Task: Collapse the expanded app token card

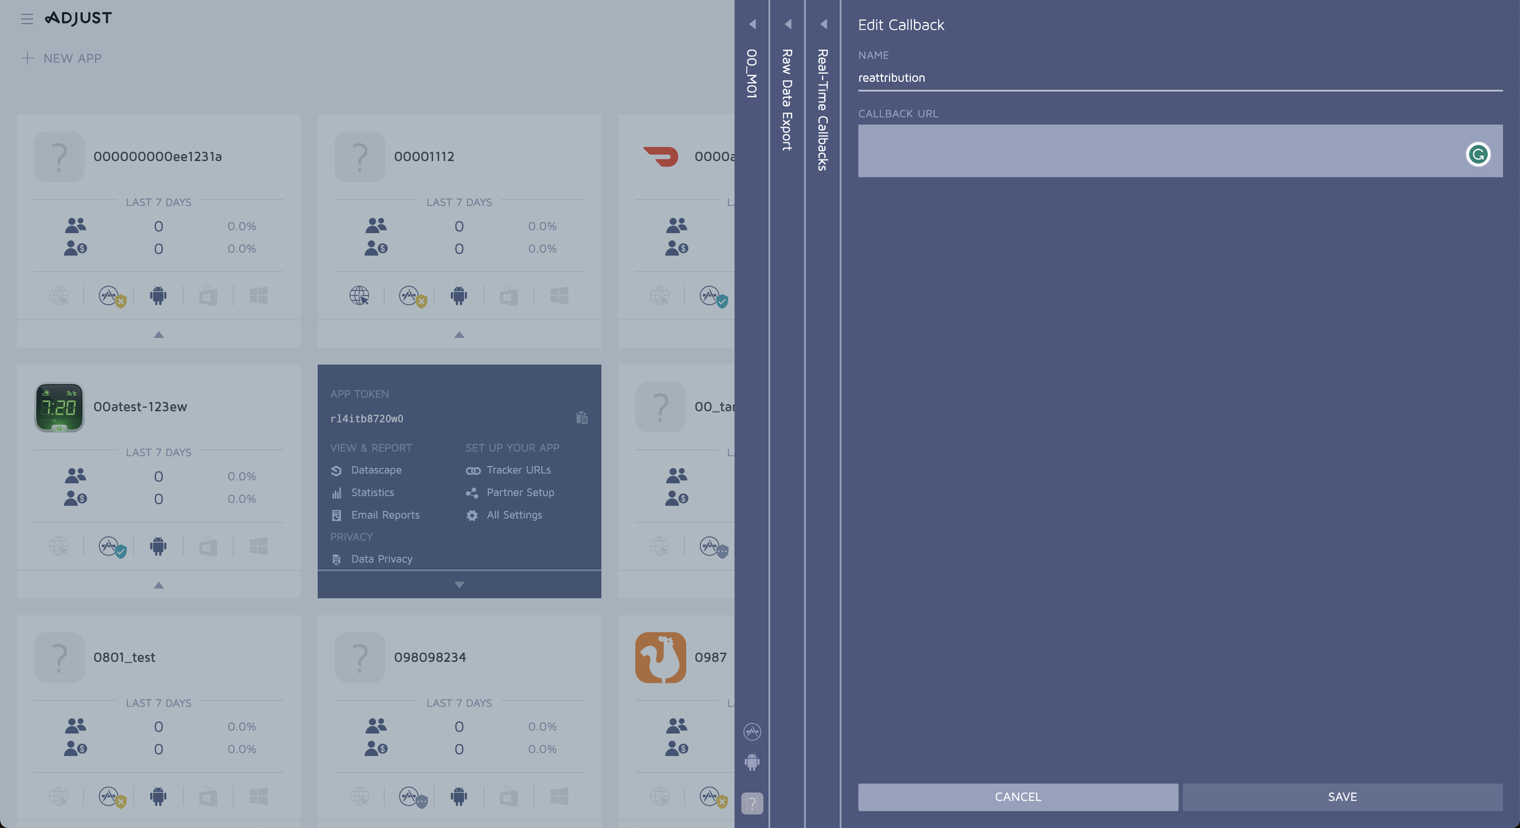Action: point(459,584)
